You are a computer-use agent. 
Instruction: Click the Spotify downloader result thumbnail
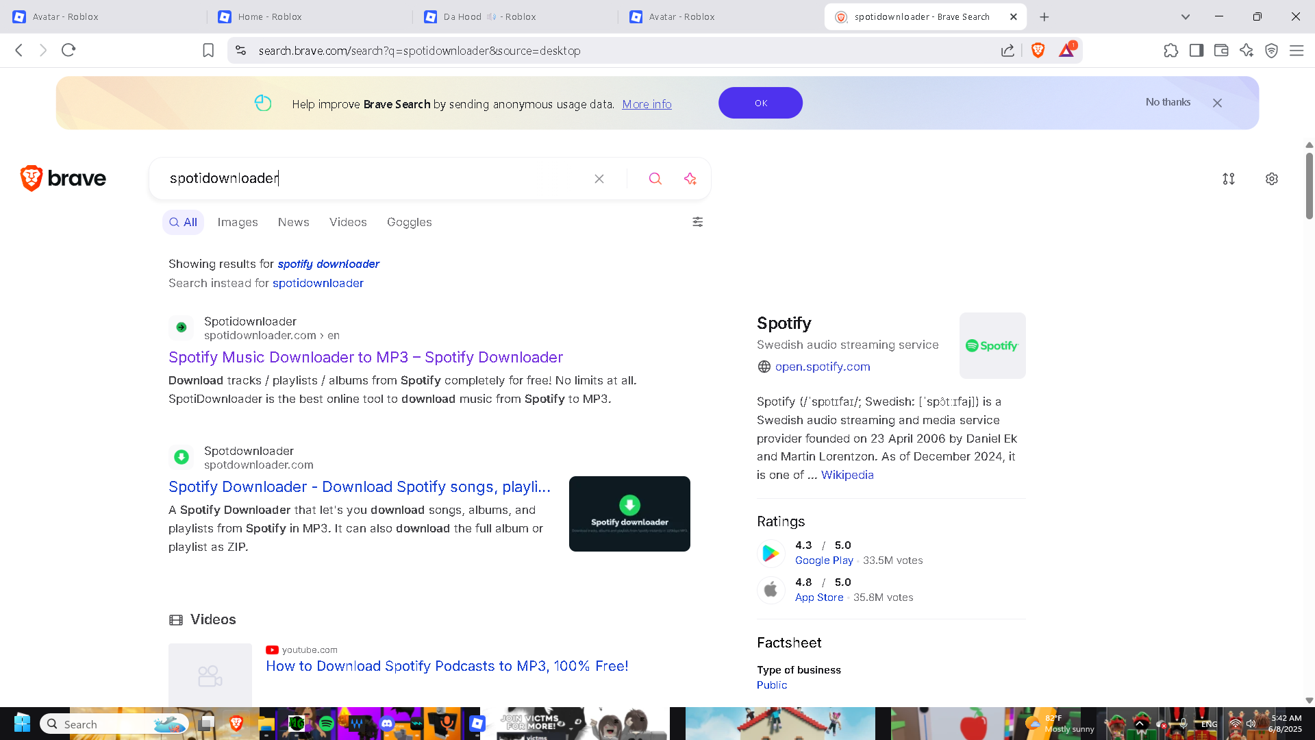(x=629, y=514)
